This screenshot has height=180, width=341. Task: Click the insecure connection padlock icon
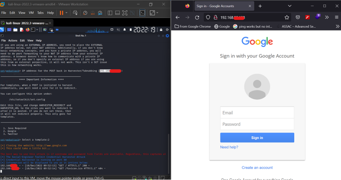point(215,17)
